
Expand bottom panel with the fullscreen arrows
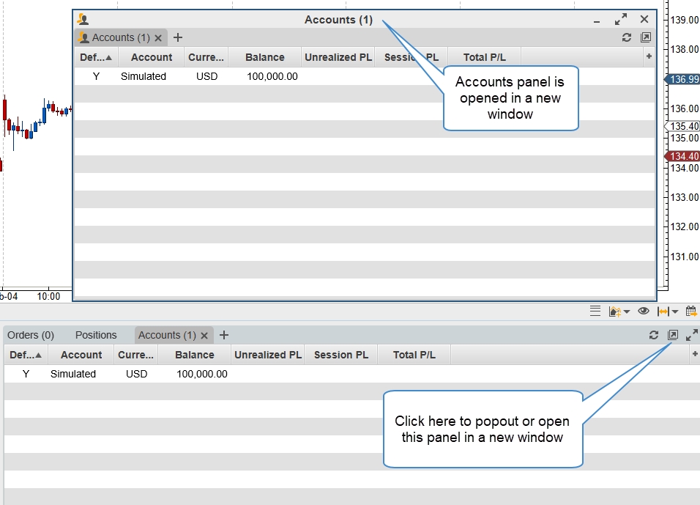691,335
